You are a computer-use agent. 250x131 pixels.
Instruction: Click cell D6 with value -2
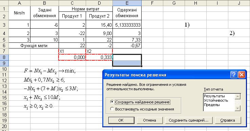(x=99, y=45)
